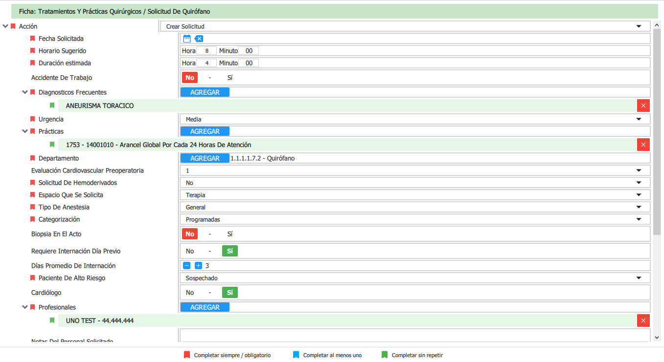Clear the Fecha Solicitada date value
This screenshot has height=362, width=664.
199,39
